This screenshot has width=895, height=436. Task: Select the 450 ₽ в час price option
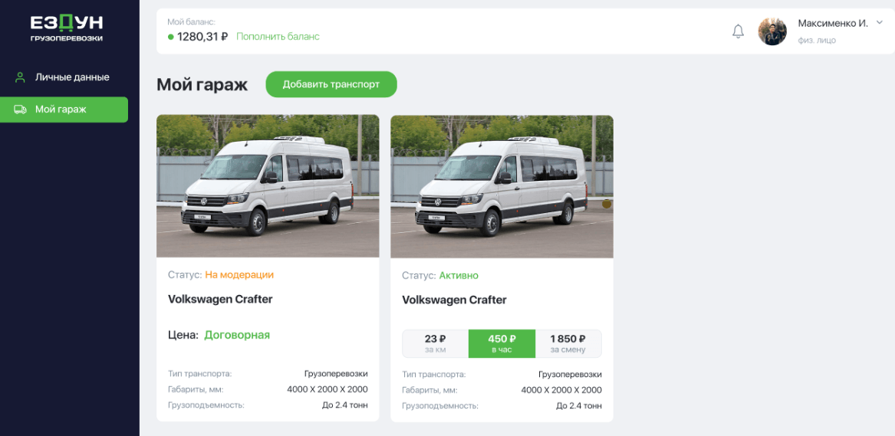point(502,344)
